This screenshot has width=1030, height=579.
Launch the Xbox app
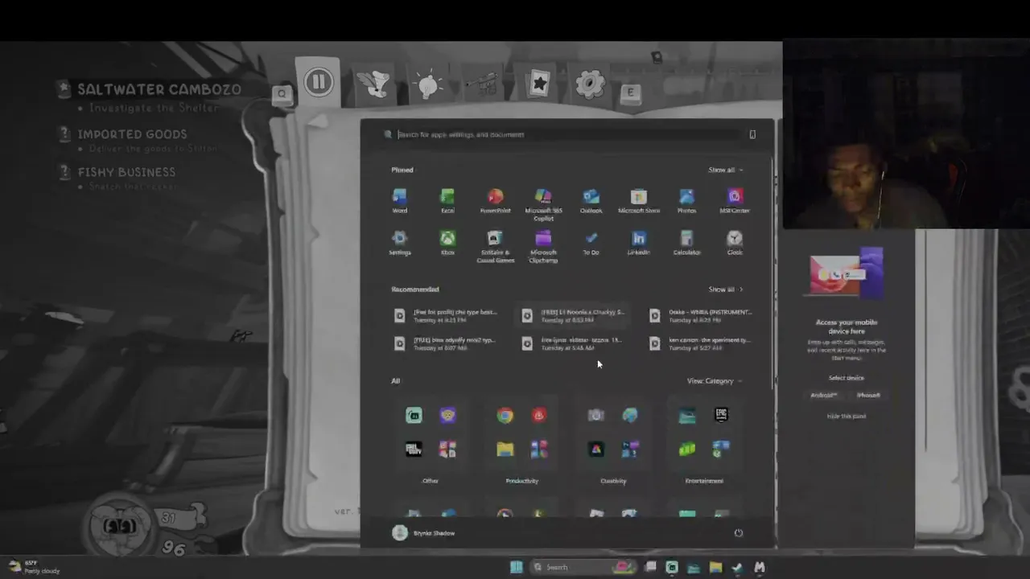point(447,242)
